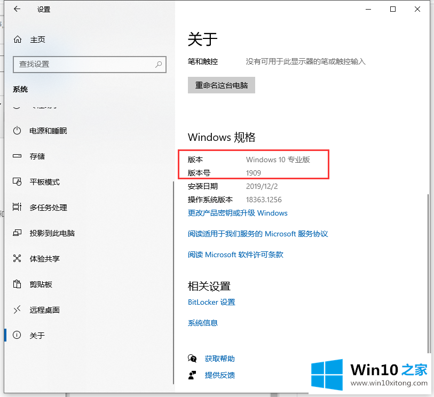
Task: Open 更改产品密钥或升级 Windows link
Action: click(238, 213)
